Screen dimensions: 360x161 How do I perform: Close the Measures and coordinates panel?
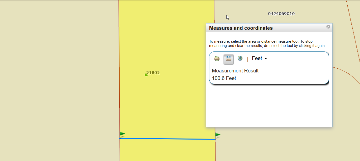click(328, 27)
